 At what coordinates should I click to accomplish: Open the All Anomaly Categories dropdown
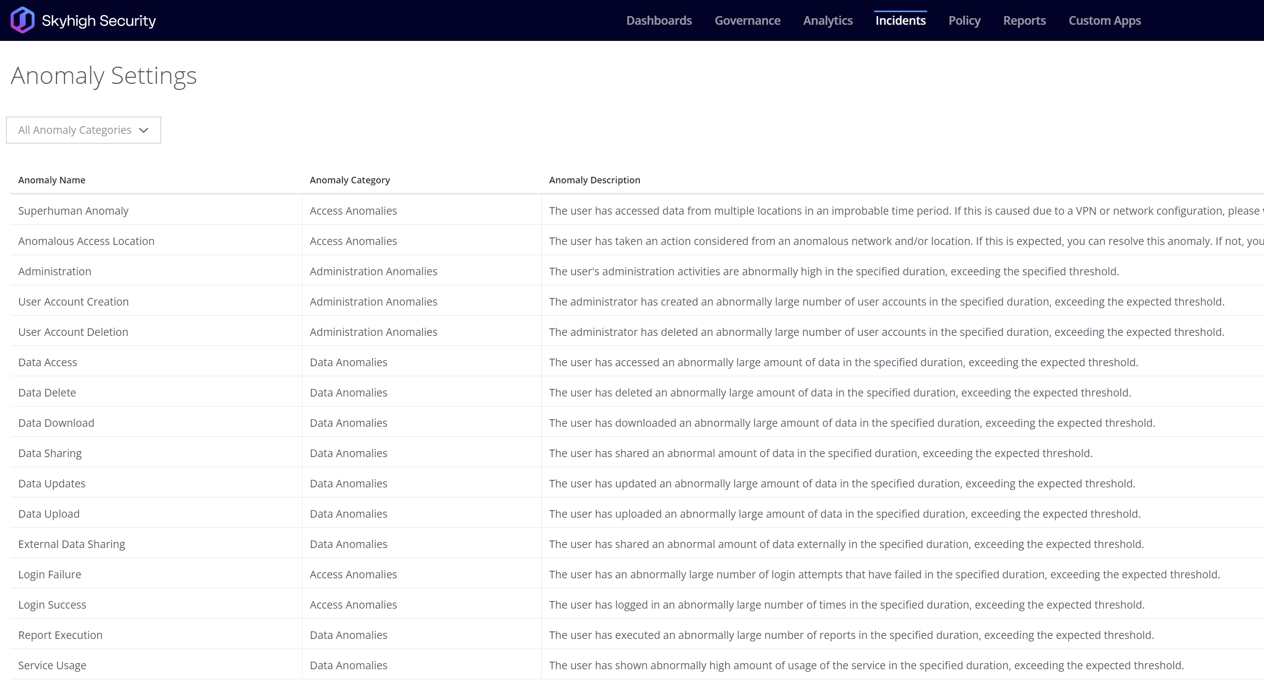[x=83, y=130]
